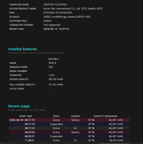This screenshot has height=144, width=143.
Task: Click the STATE column header
Action: (x=56, y=116)
